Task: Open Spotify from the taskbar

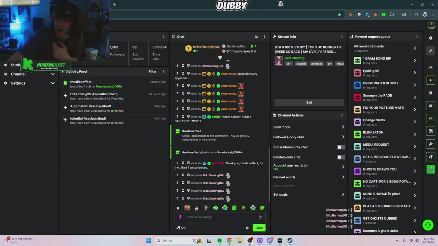Action: coord(220,241)
